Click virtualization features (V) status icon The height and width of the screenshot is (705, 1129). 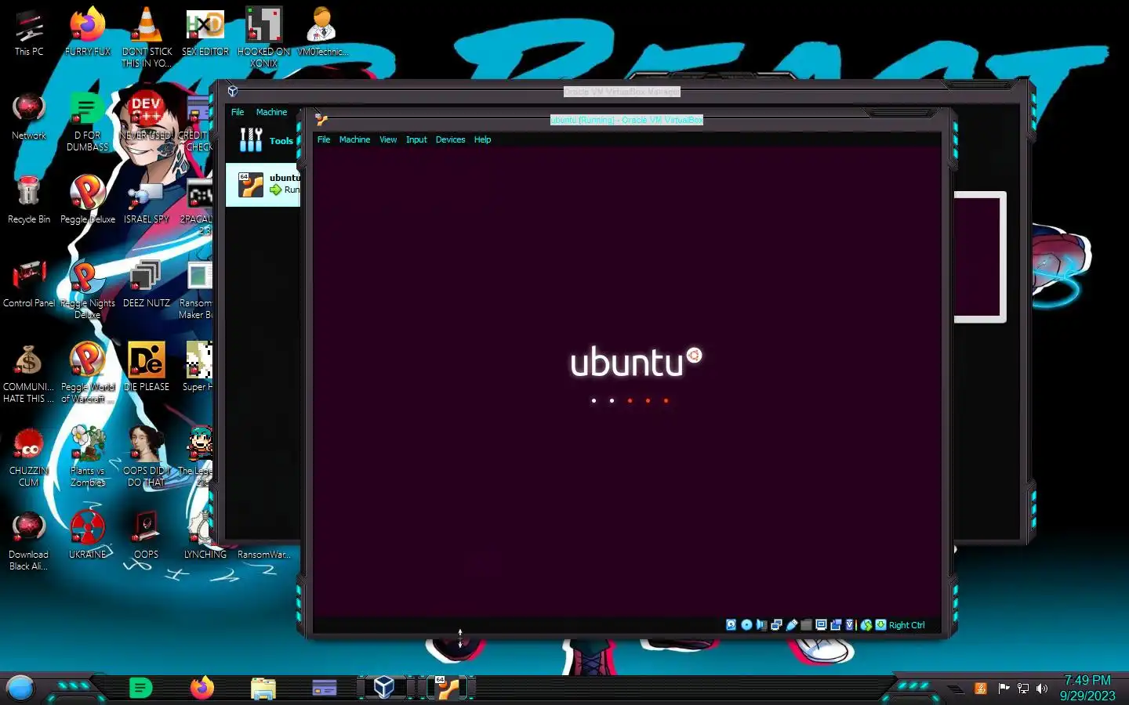(x=850, y=625)
